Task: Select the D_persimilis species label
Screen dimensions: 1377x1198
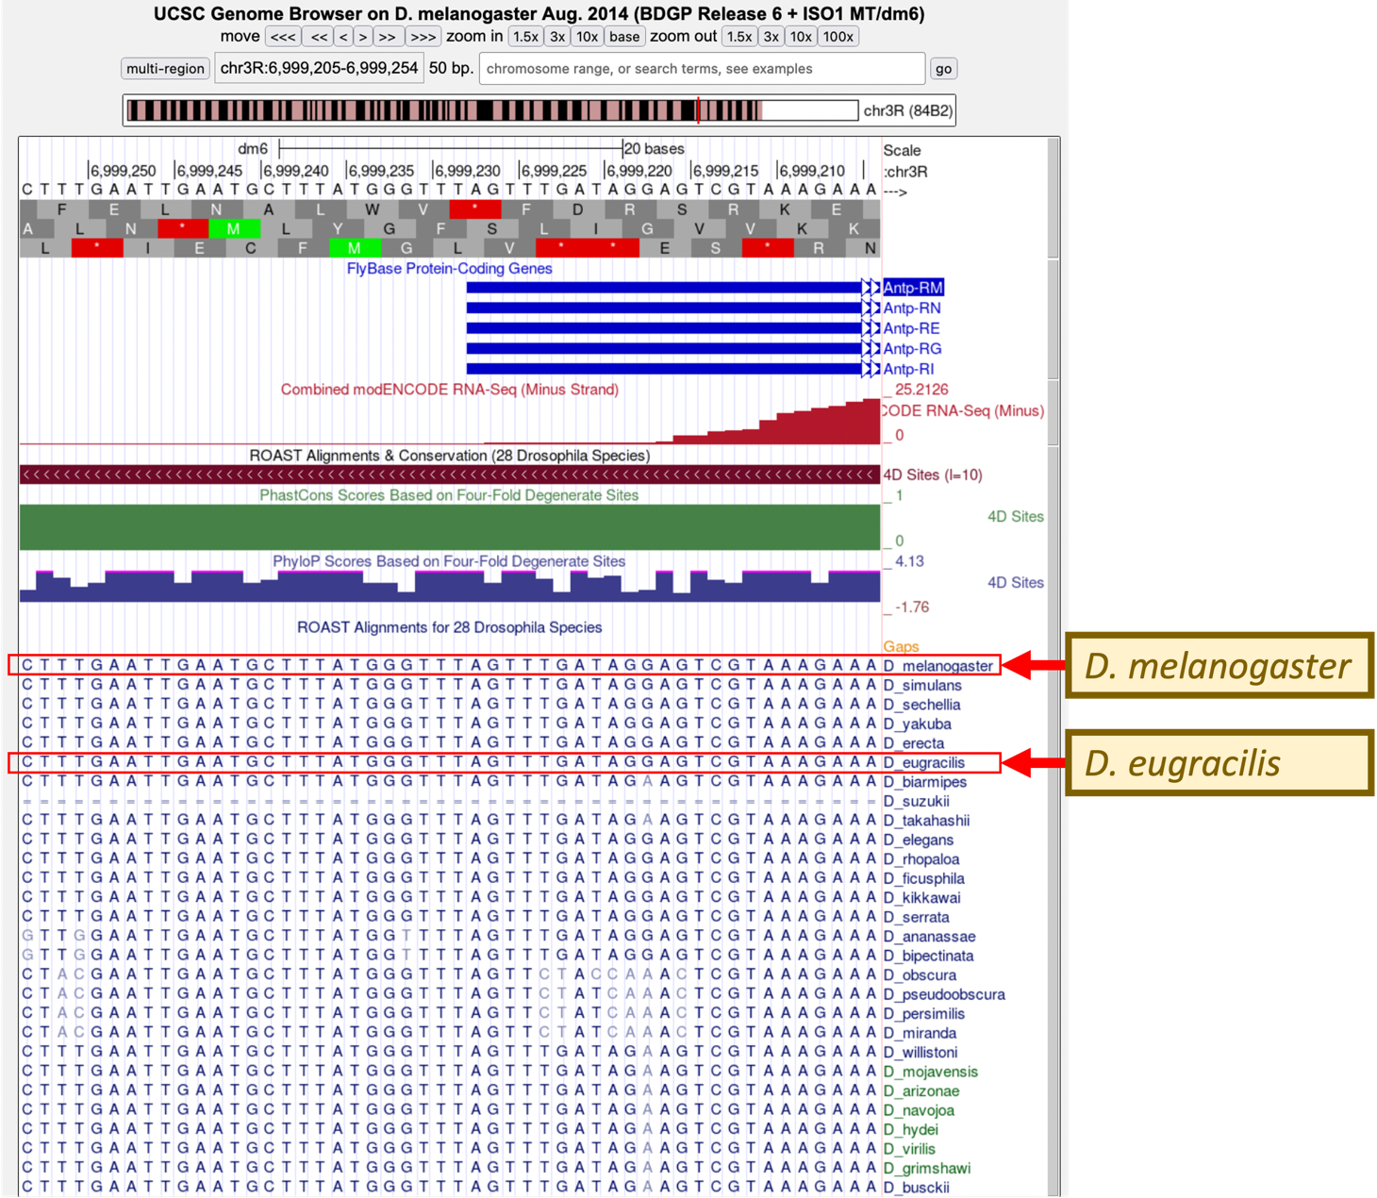Action: pos(923,1014)
